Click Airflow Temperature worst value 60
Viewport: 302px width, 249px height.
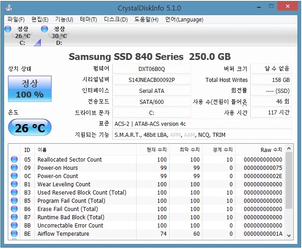[197, 233]
